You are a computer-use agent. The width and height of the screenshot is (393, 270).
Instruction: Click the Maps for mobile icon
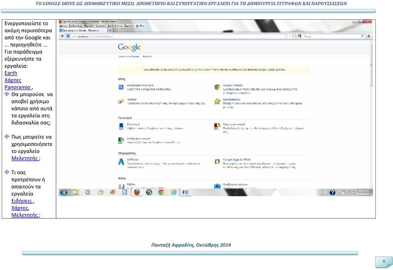[x=217, y=126]
